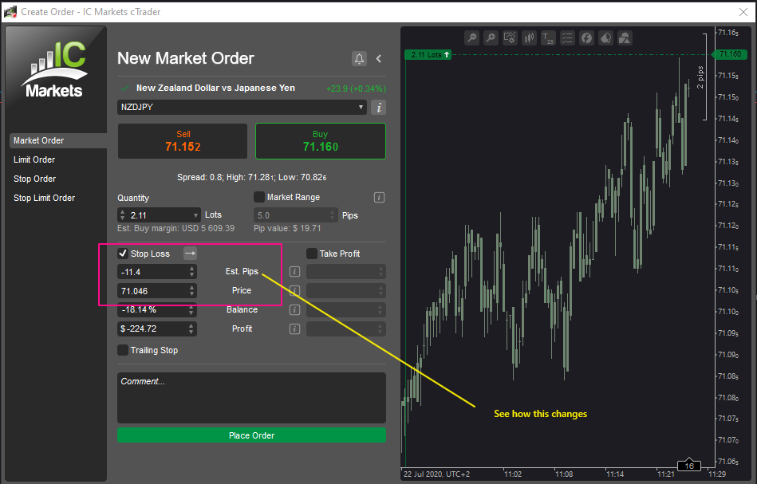Click the 2.11 Lots chart order label
Screen dimensions: 757x484
click(x=428, y=54)
